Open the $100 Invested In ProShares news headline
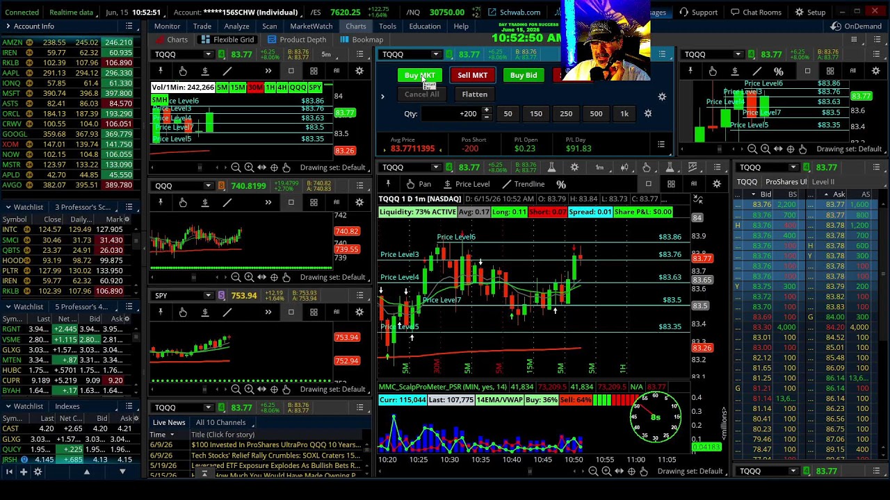Image resolution: width=890 pixels, height=500 pixels. (x=276, y=445)
